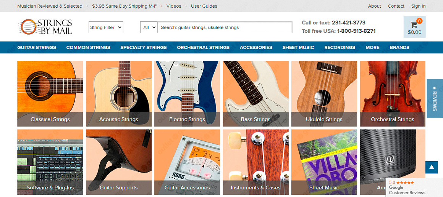443x197 pixels.
Task: Open the All search category dropdown
Action: [x=149, y=27]
